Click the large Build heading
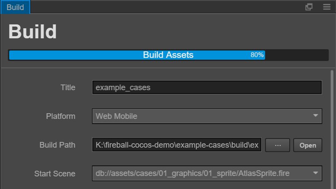 click(32, 32)
